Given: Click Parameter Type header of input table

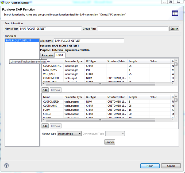Looking at the screenshot, I should (74, 61).
